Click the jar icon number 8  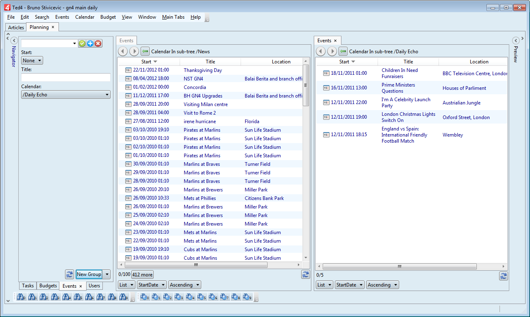tap(236, 297)
